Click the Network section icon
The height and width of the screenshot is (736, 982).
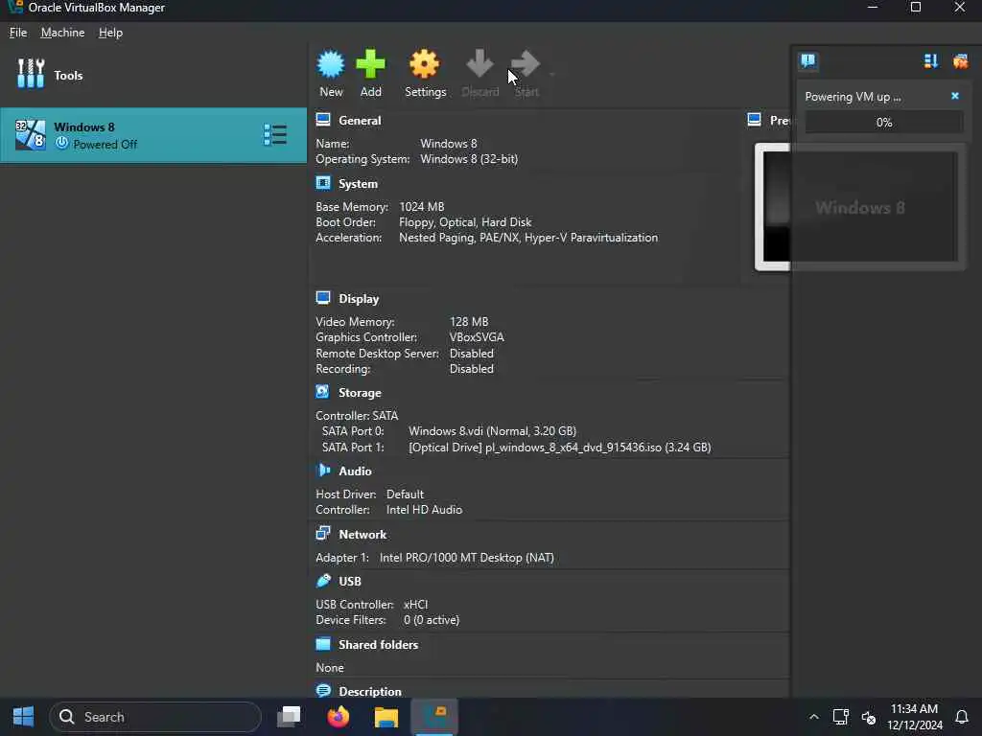[x=323, y=533]
